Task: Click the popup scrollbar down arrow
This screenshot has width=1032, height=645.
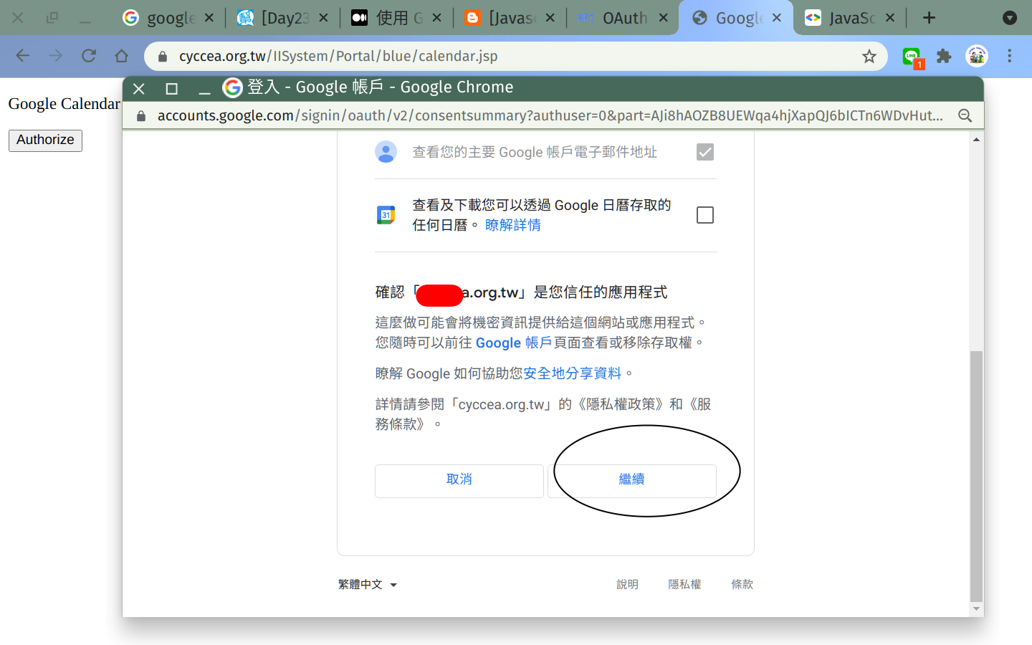Action: [976, 609]
